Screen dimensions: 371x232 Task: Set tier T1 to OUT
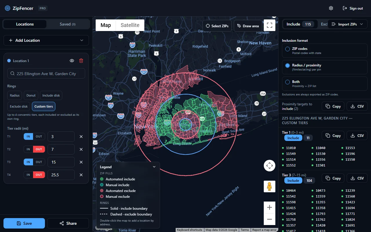point(39,137)
